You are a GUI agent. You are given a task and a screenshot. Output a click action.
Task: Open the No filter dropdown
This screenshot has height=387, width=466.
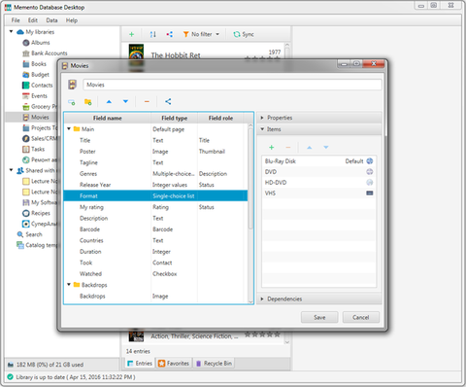(x=202, y=34)
